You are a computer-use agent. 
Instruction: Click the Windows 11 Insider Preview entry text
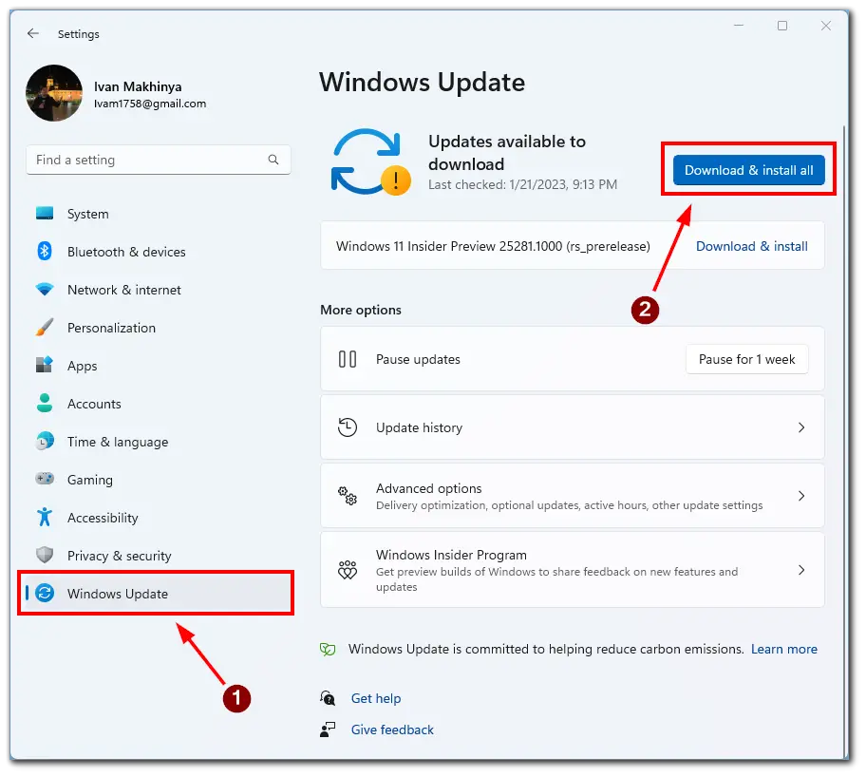point(493,246)
